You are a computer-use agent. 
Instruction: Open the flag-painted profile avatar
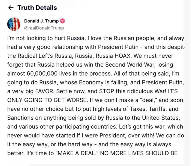click(x=14, y=24)
